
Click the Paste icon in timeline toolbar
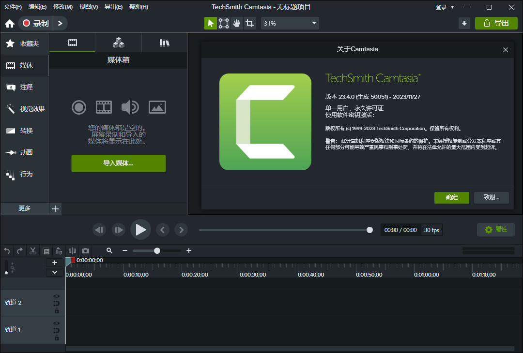[59, 250]
